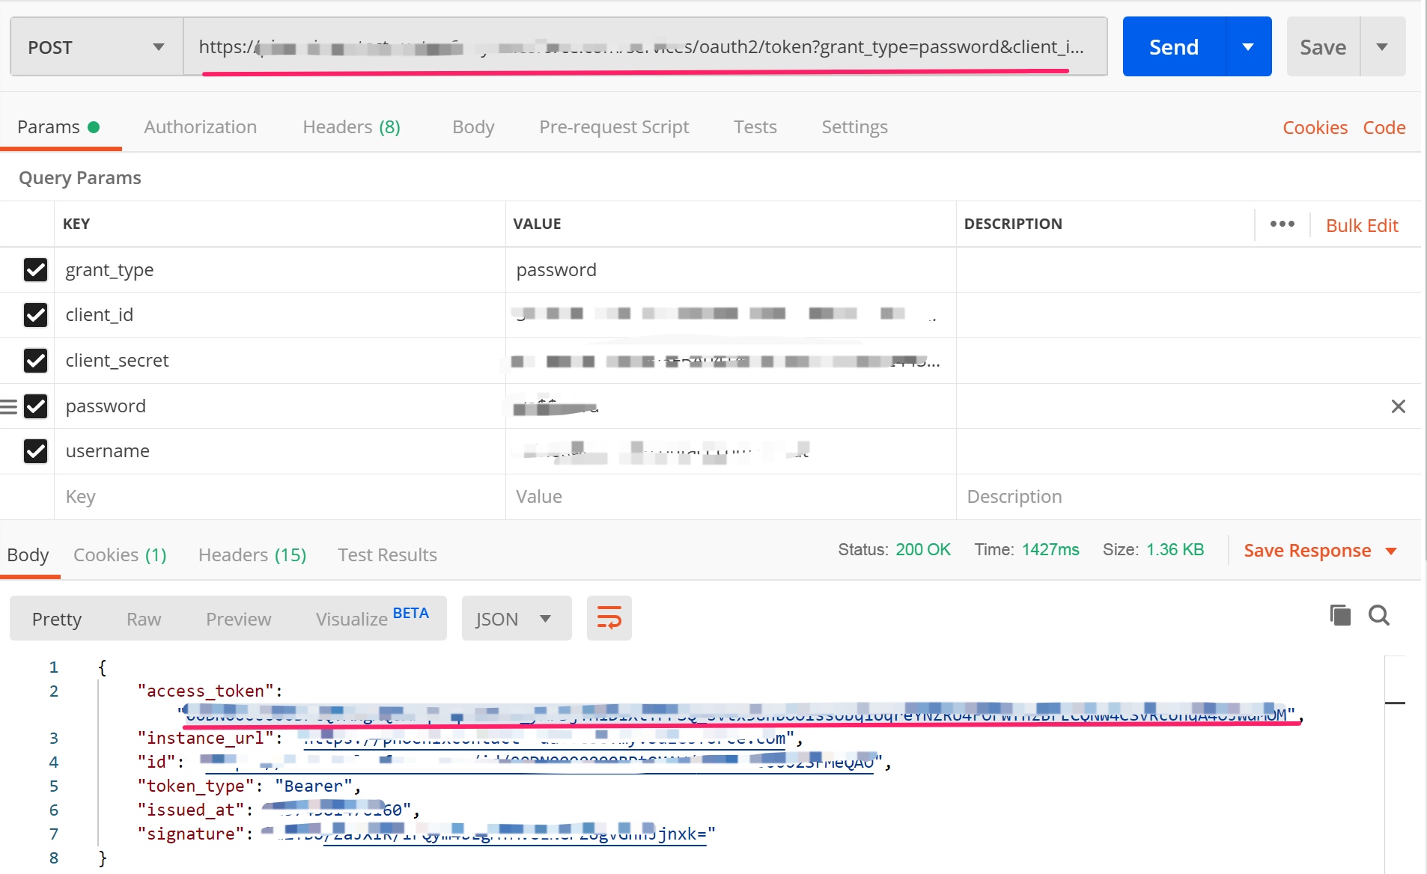Copy the response body to clipboard
1427x874 pixels.
pos(1340,615)
